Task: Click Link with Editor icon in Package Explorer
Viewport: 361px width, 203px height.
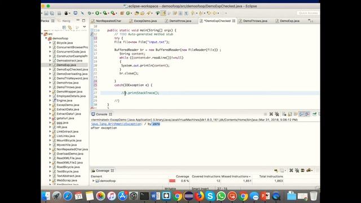Action: tap(70, 28)
